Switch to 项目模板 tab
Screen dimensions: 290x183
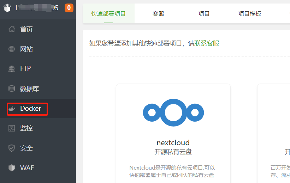coord(250,13)
